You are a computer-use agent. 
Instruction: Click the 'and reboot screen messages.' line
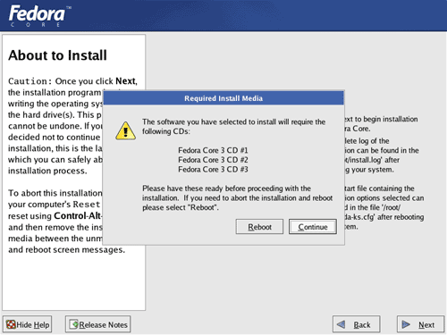(x=66, y=249)
